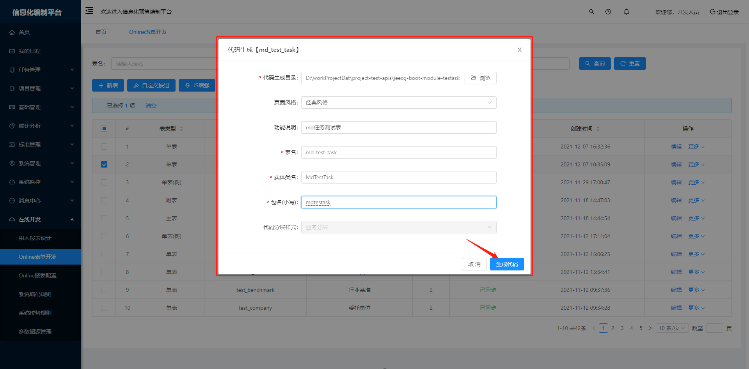Click the 任务管理 icon in sidebar
Screen dimensions: 749x369
(x=12, y=70)
